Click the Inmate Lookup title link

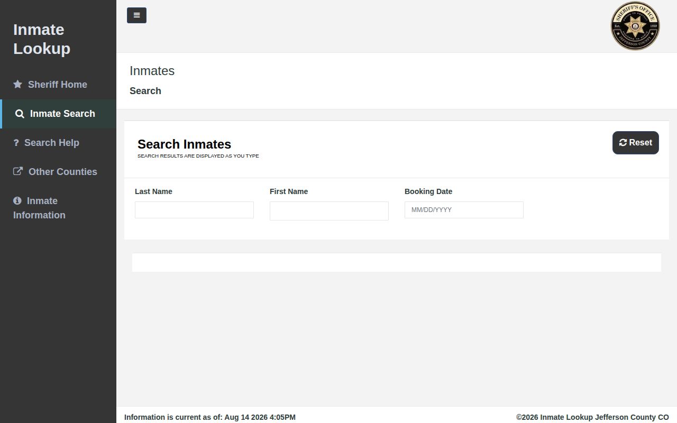click(42, 39)
